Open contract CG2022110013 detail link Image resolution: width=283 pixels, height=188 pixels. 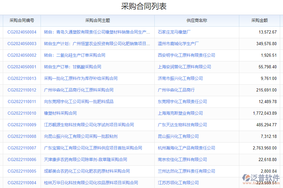(x=21, y=78)
